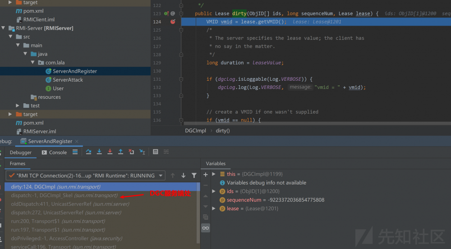Click the frames filter funnel icon
This screenshot has height=249, width=451.
coord(194,175)
